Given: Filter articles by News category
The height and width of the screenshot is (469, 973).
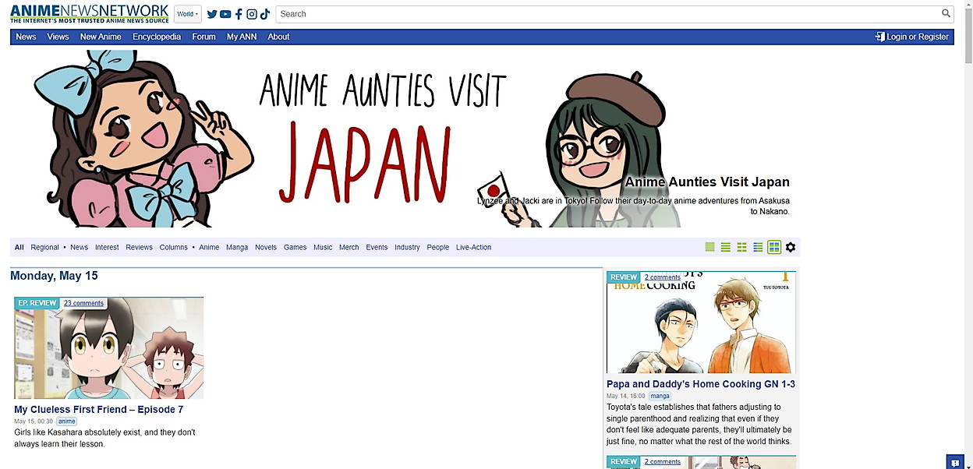Looking at the screenshot, I should (79, 247).
